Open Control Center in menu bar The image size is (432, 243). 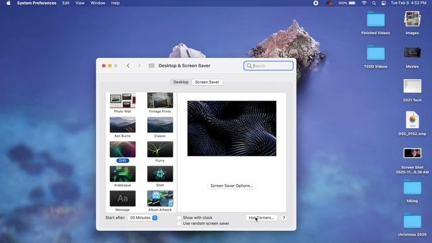(x=383, y=3)
